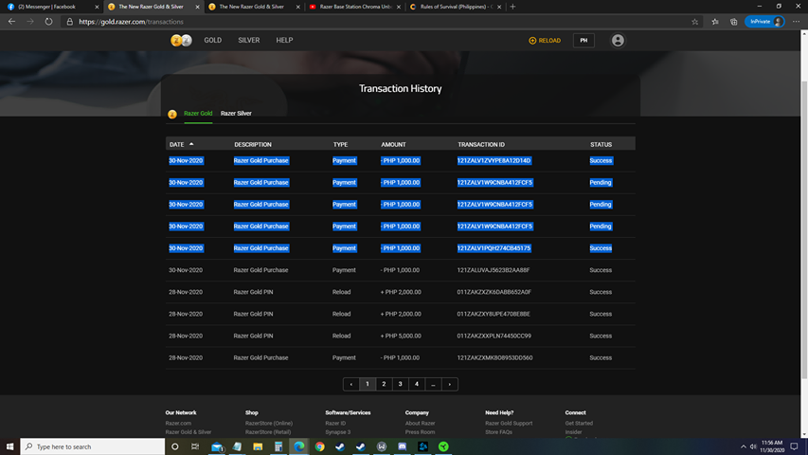The width and height of the screenshot is (808, 455).
Task: Open the browser Favorites list icon
Action: [x=715, y=22]
